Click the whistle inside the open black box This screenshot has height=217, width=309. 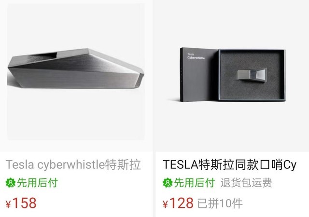click(x=252, y=74)
